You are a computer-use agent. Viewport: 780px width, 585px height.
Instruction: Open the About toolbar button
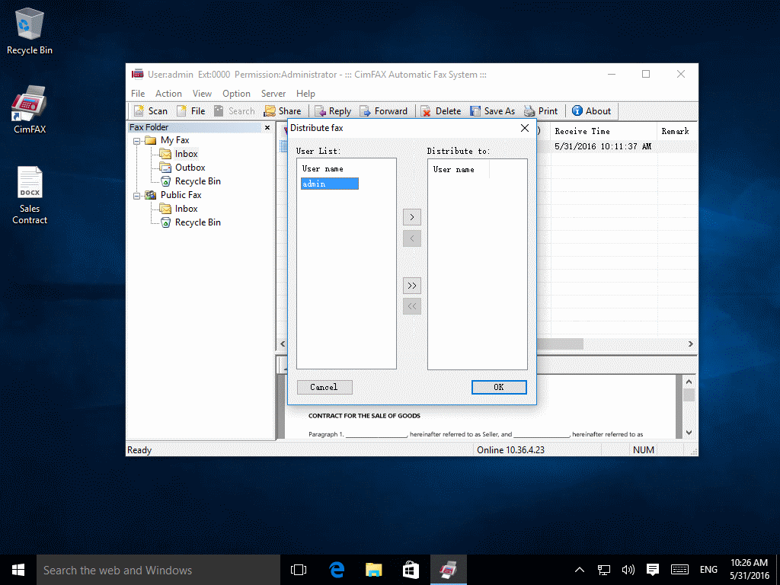[591, 111]
